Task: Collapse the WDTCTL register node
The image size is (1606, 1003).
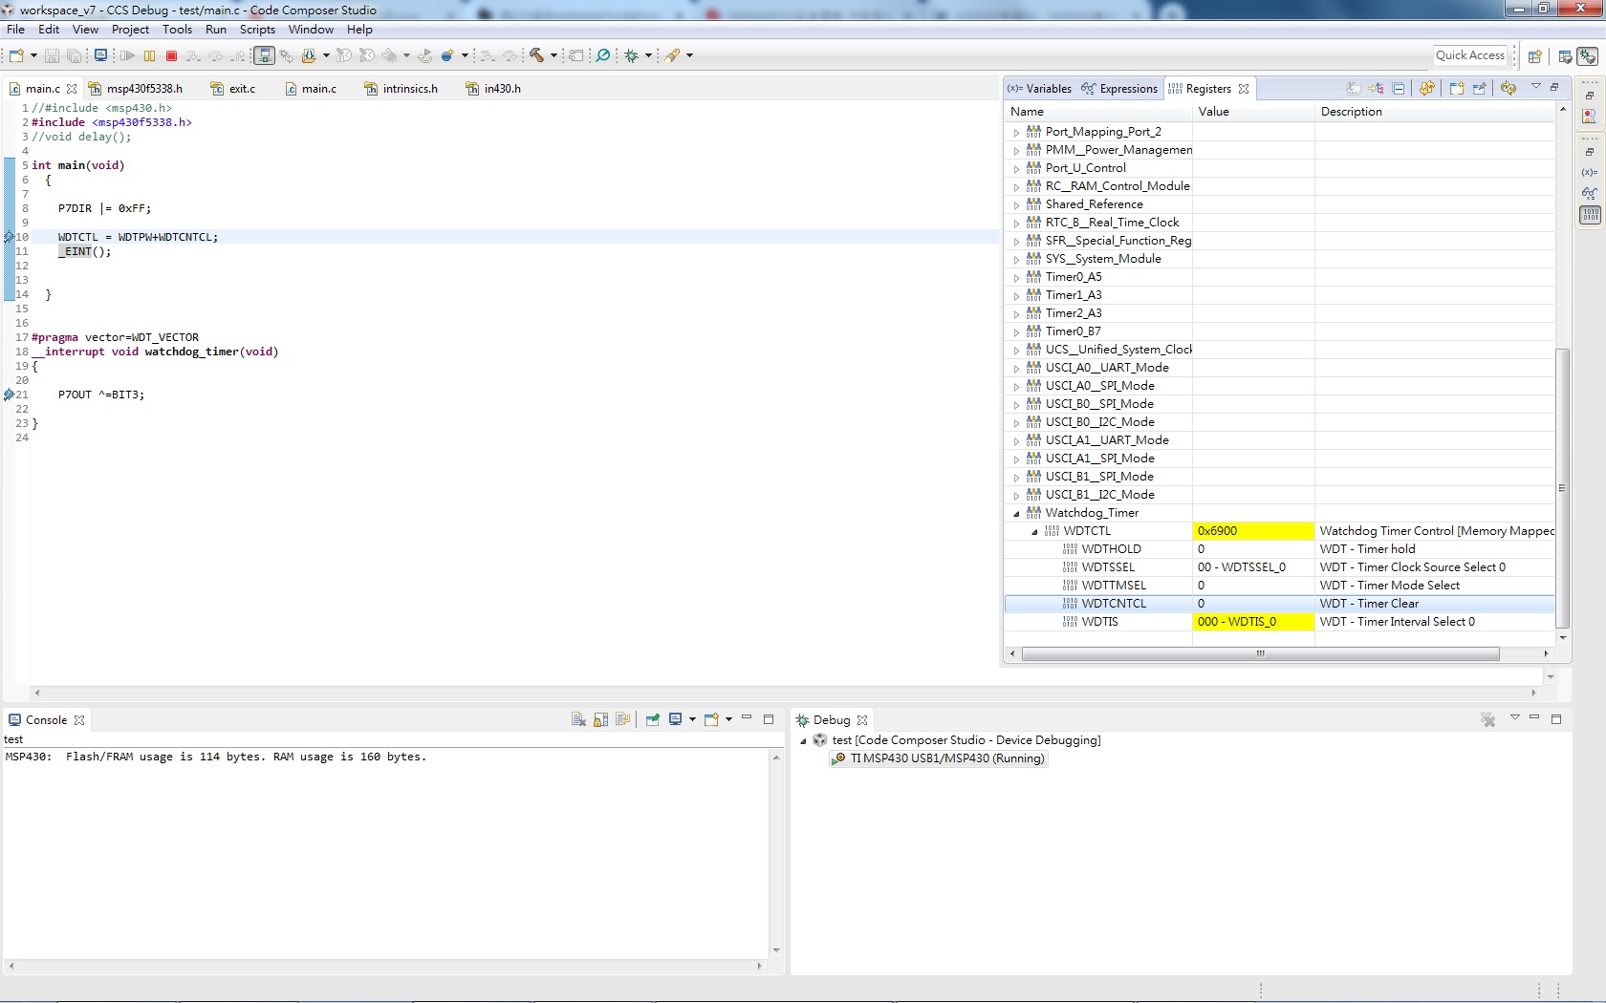Action: (x=1034, y=532)
